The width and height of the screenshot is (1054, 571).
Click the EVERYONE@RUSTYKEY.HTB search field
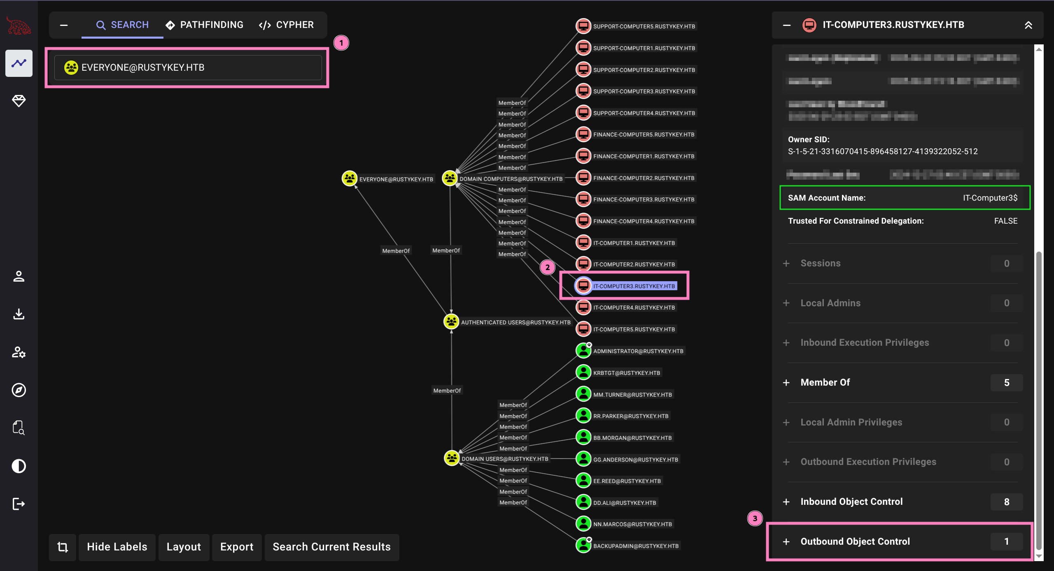(x=188, y=67)
